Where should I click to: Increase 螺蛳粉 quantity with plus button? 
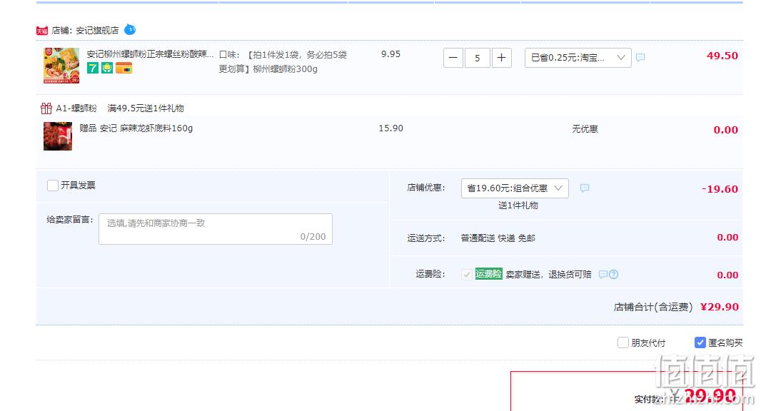coord(502,58)
